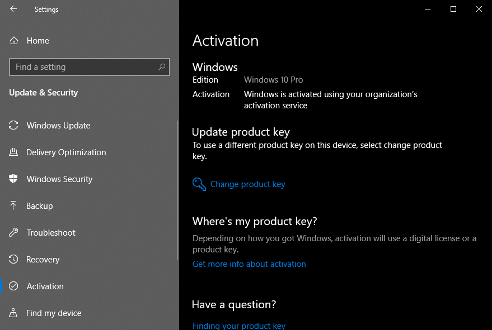Click the Recovery history clock icon
The height and width of the screenshot is (330, 492).
click(x=13, y=259)
